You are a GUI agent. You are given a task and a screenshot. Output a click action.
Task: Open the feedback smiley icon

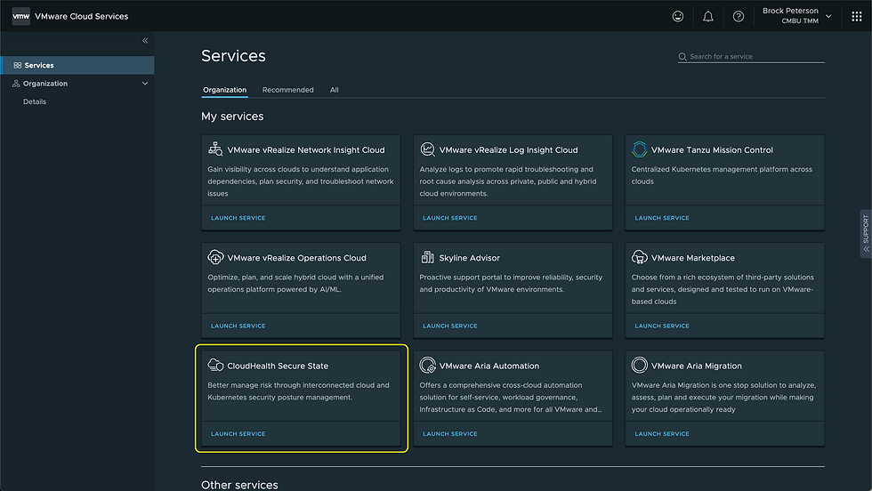click(x=678, y=16)
